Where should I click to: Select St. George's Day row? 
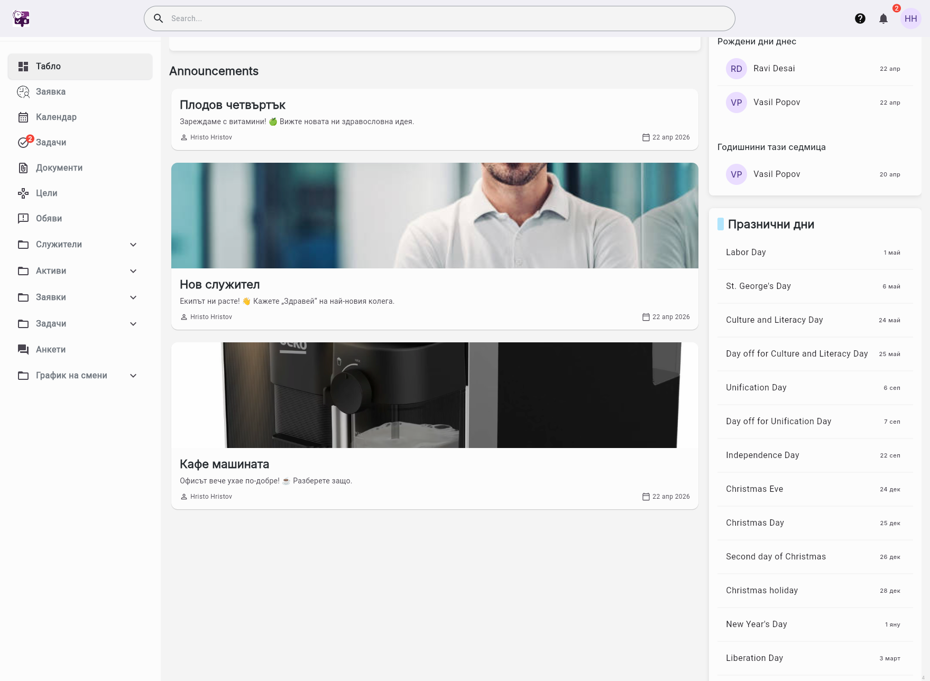[x=815, y=286]
